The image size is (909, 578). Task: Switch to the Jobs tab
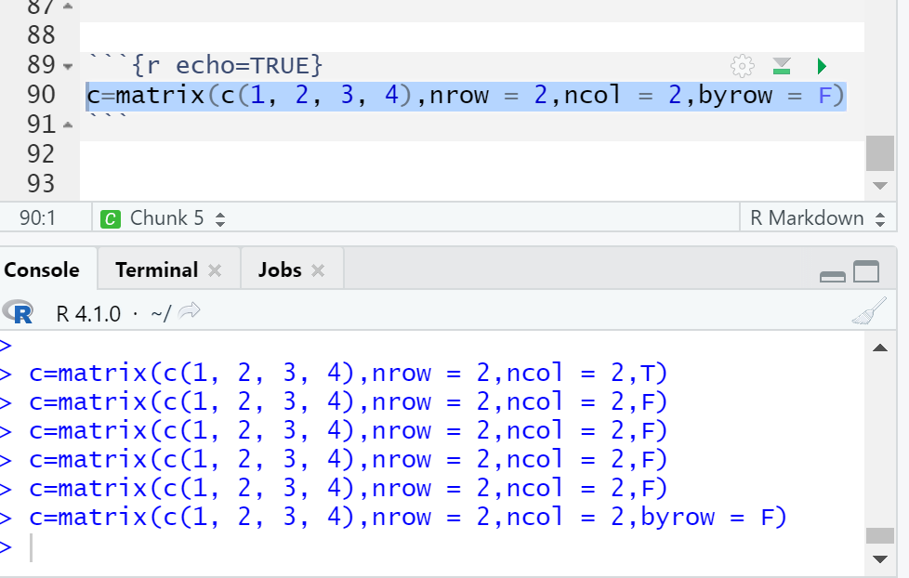(280, 270)
